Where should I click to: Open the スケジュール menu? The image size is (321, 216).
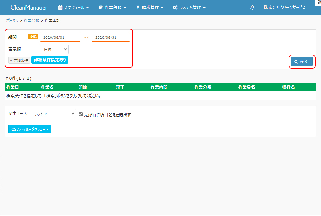(x=73, y=8)
